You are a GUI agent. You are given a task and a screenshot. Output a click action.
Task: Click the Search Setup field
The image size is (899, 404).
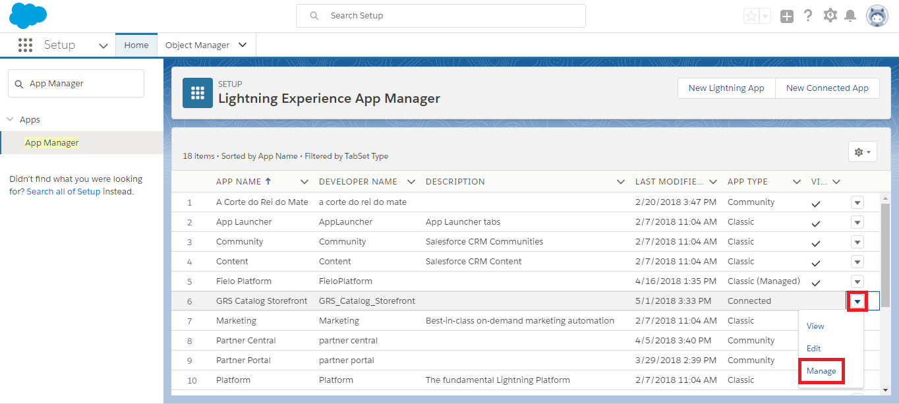(x=441, y=16)
